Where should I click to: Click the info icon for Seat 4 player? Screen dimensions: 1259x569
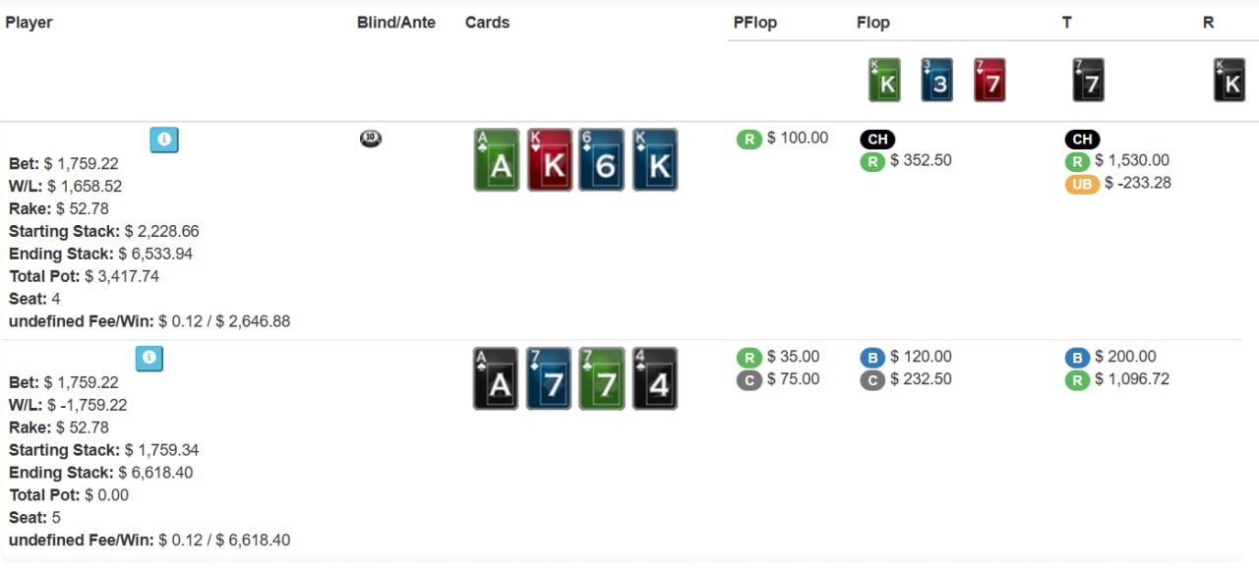[164, 141]
